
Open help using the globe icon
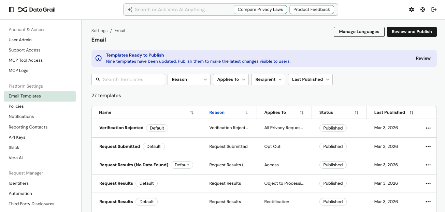tap(423, 10)
